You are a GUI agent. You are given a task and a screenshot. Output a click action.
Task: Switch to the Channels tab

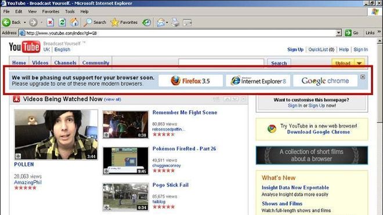point(65,63)
